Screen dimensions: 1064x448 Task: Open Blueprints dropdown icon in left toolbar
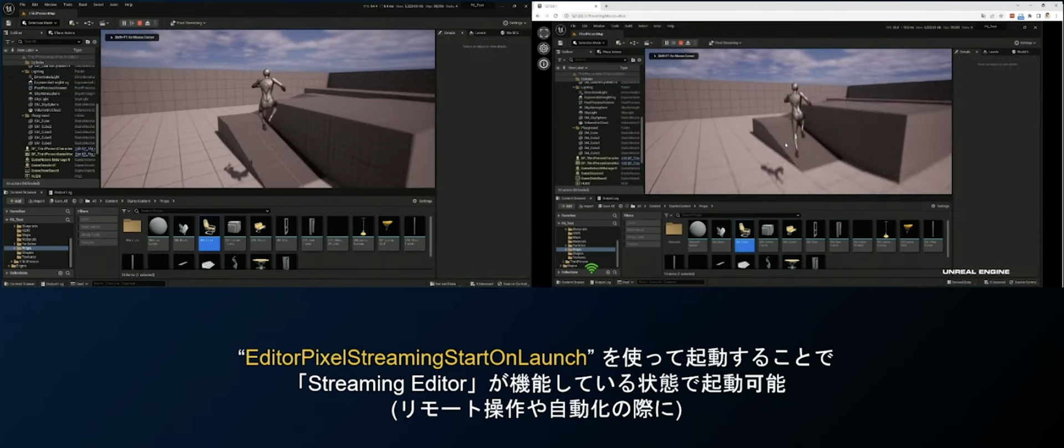click(x=89, y=23)
